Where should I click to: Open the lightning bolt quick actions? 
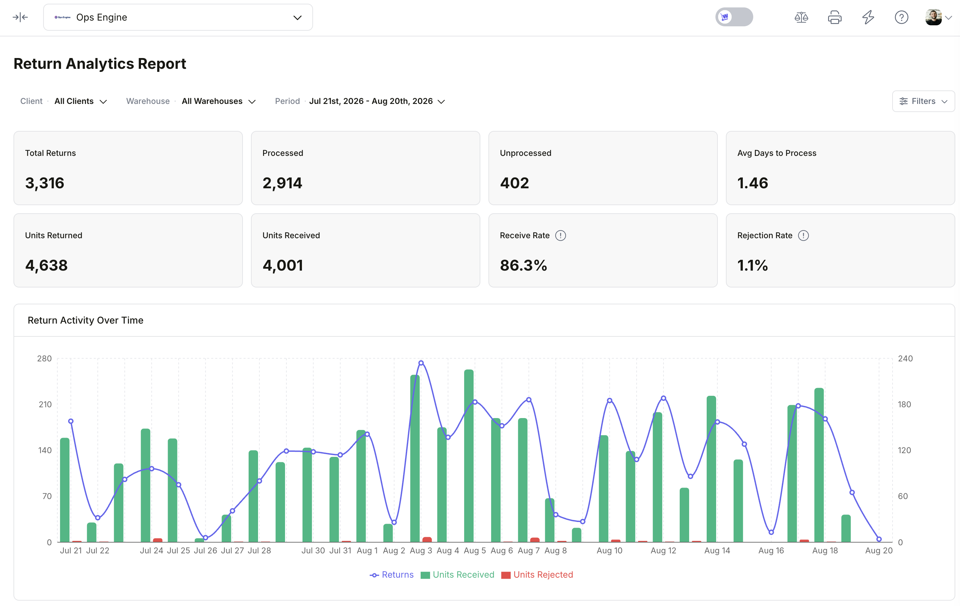coord(868,17)
